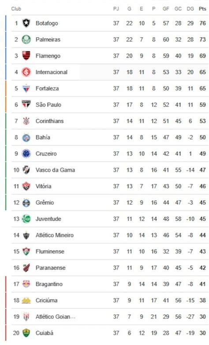209x345 pixels.
Task: Click the Vasco da Gama name
Action: coord(55,170)
